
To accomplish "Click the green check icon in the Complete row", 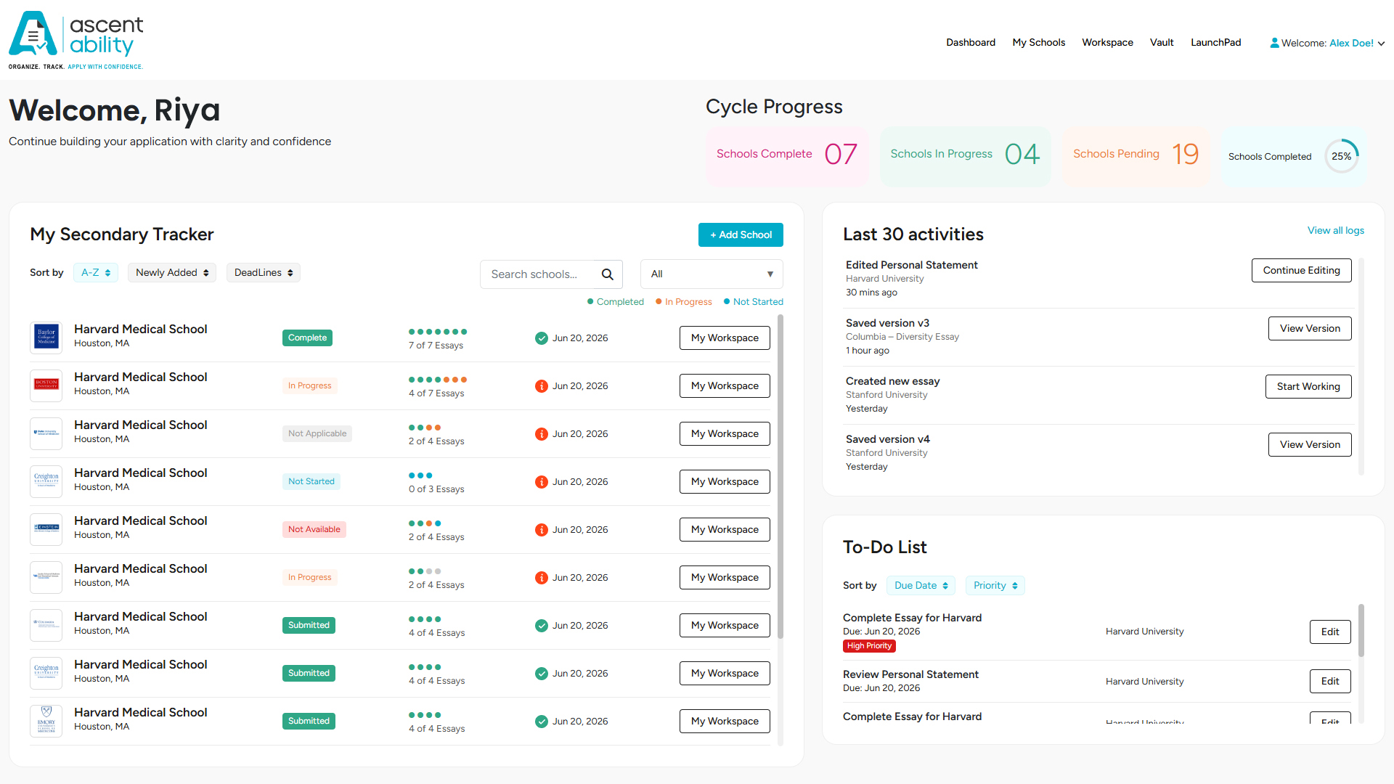I will [542, 338].
